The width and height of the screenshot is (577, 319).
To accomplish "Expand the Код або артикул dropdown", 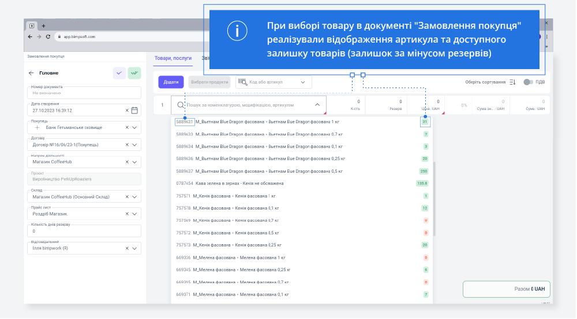I will (303, 82).
